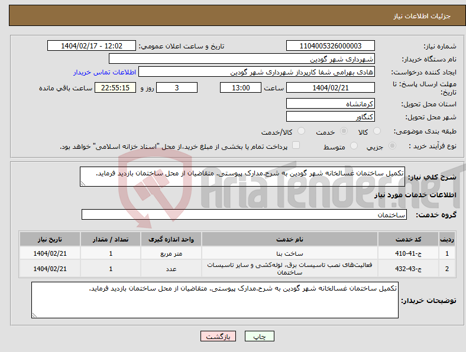Click the 1404/02/21 date in row 1

50,253
